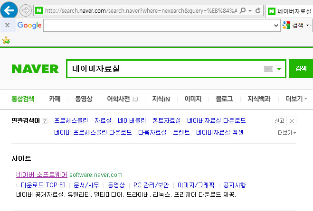Go back with the browser back arrow
Viewport: 313px width, 211px height.
tap(9, 10)
